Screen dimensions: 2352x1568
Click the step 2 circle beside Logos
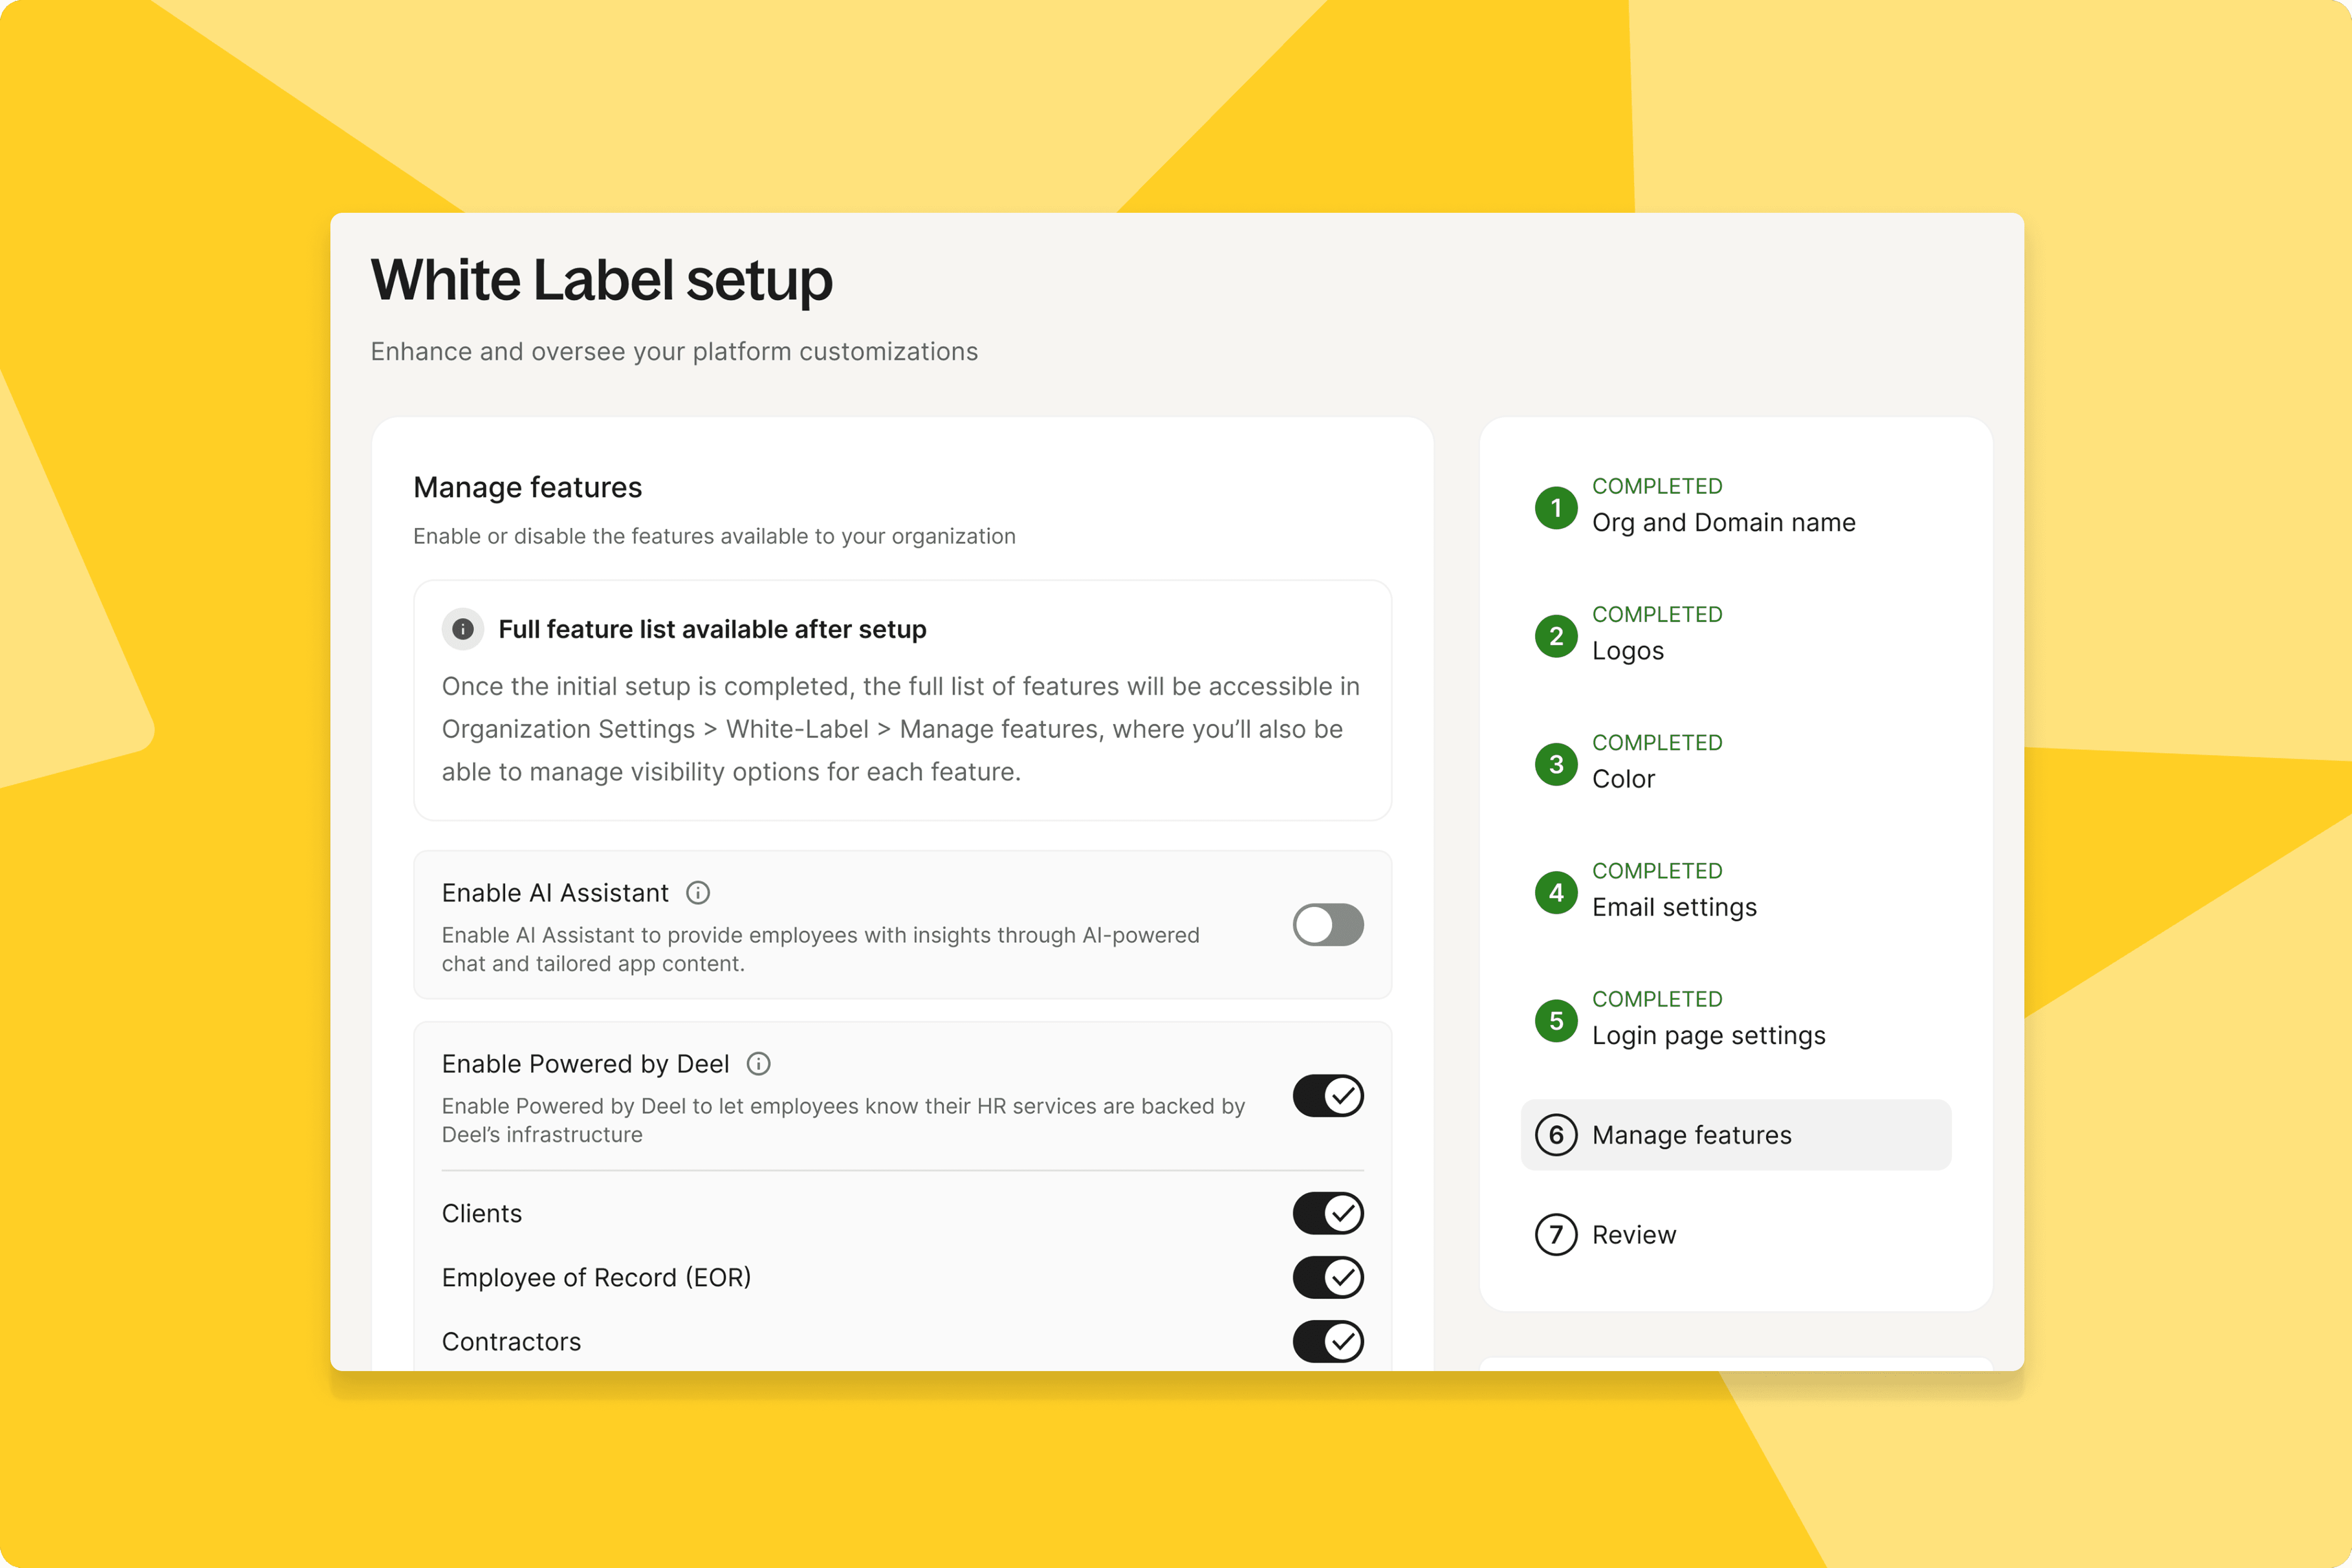[x=1556, y=635]
